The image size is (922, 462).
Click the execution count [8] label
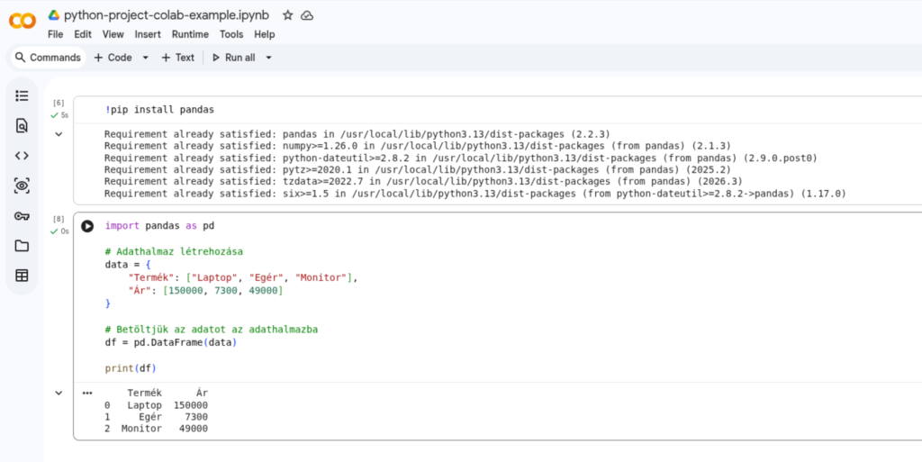click(x=59, y=219)
